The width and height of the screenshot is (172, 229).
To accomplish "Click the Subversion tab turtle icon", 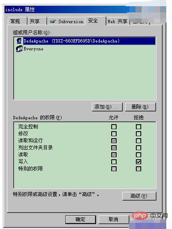I will pos(53,21).
